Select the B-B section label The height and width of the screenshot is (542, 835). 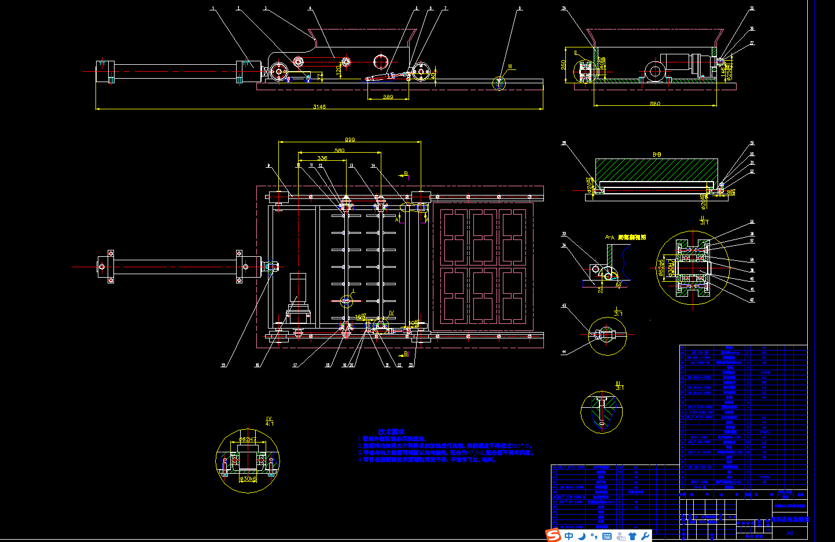[x=657, y=154]
